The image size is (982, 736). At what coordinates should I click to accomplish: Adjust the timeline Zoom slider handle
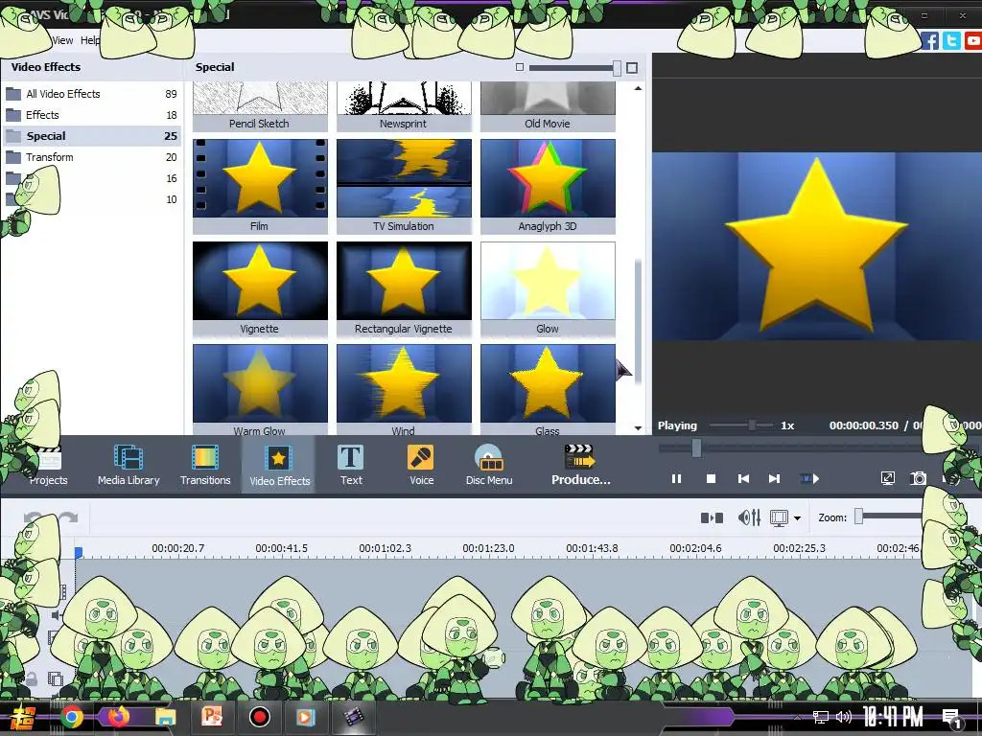pyautogui.click(x=858, y=516)
